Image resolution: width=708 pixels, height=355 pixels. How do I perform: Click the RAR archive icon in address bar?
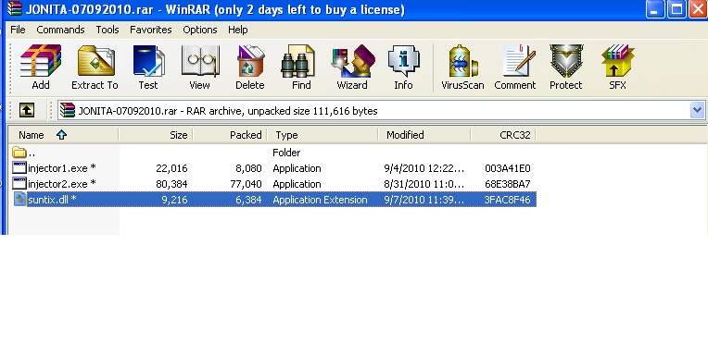point(68,110)
